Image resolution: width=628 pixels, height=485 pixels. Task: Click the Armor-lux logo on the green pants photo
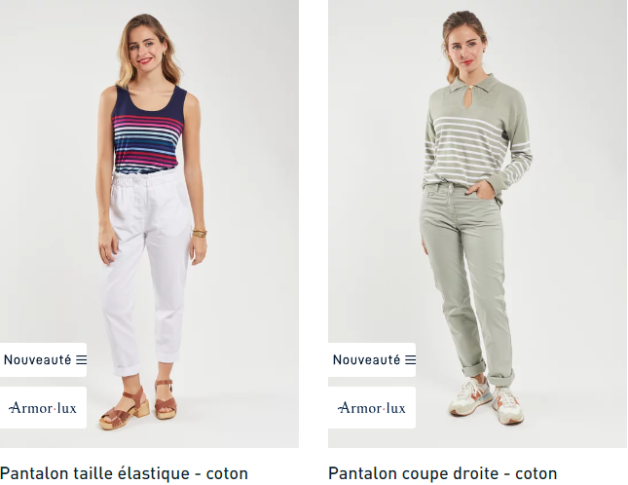(372, 408)
